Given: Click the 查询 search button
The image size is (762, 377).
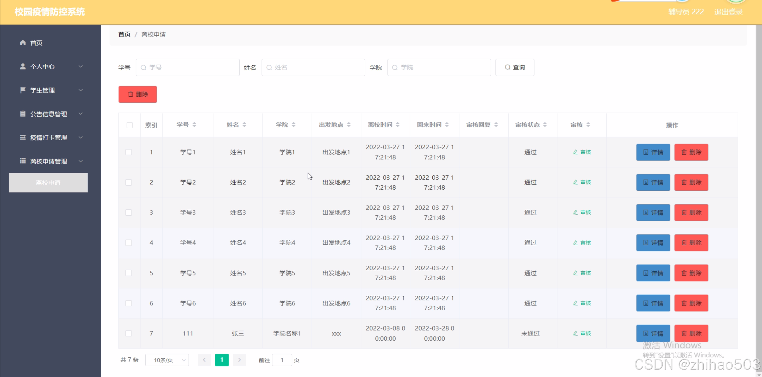Looking at the screenshot, I should tap(515, 68).
